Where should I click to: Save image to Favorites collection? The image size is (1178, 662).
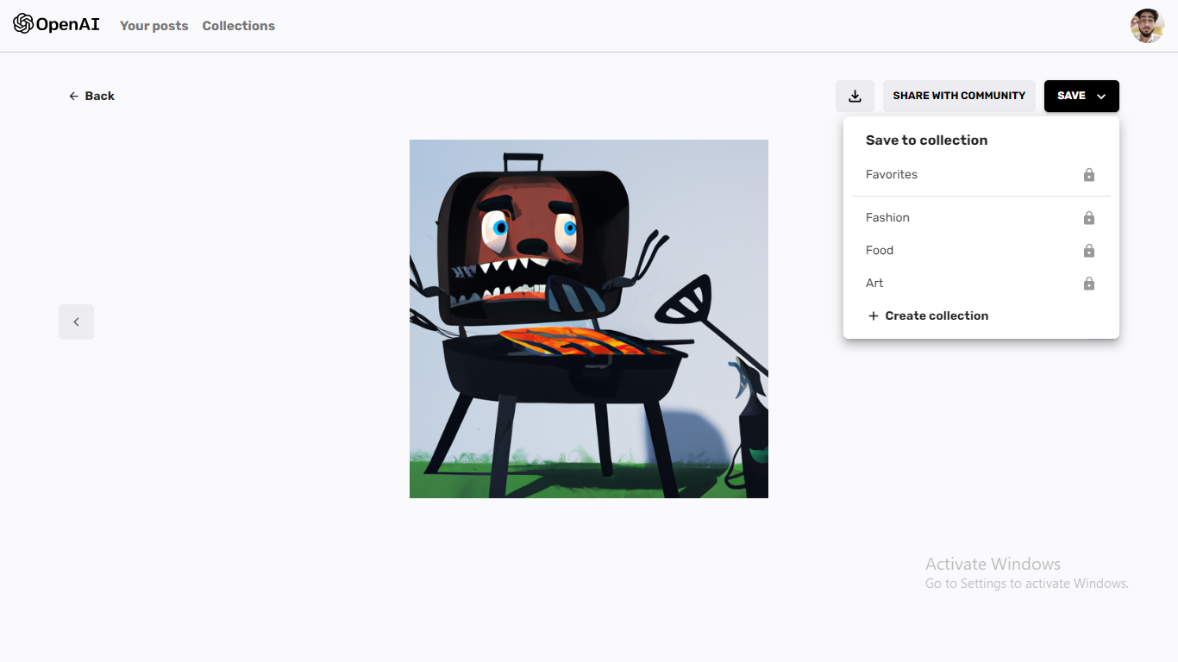[x=981, y=175]
